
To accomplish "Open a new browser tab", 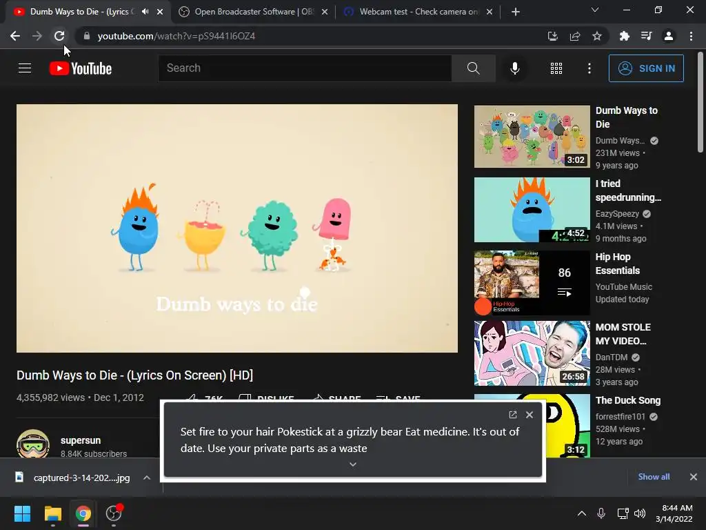I will pyautogui.click(x=516, y=12).
